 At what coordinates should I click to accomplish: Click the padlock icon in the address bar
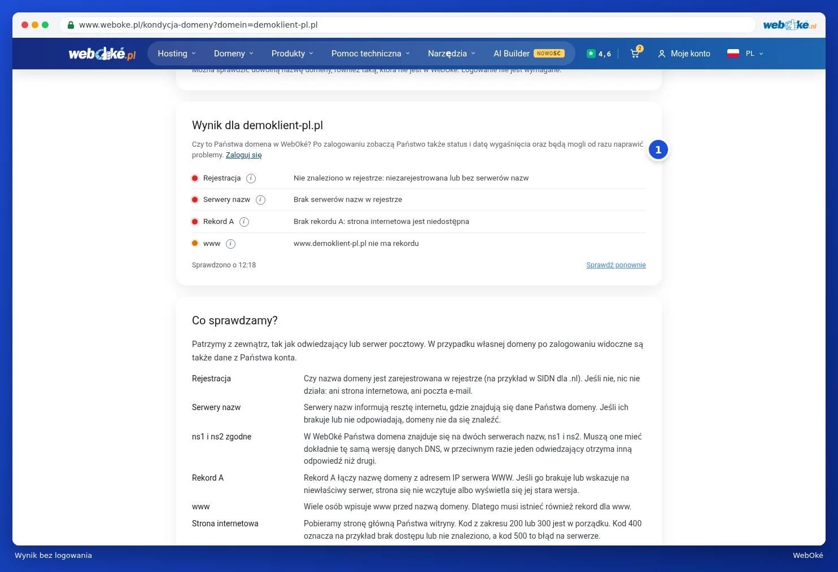point(71,25)
